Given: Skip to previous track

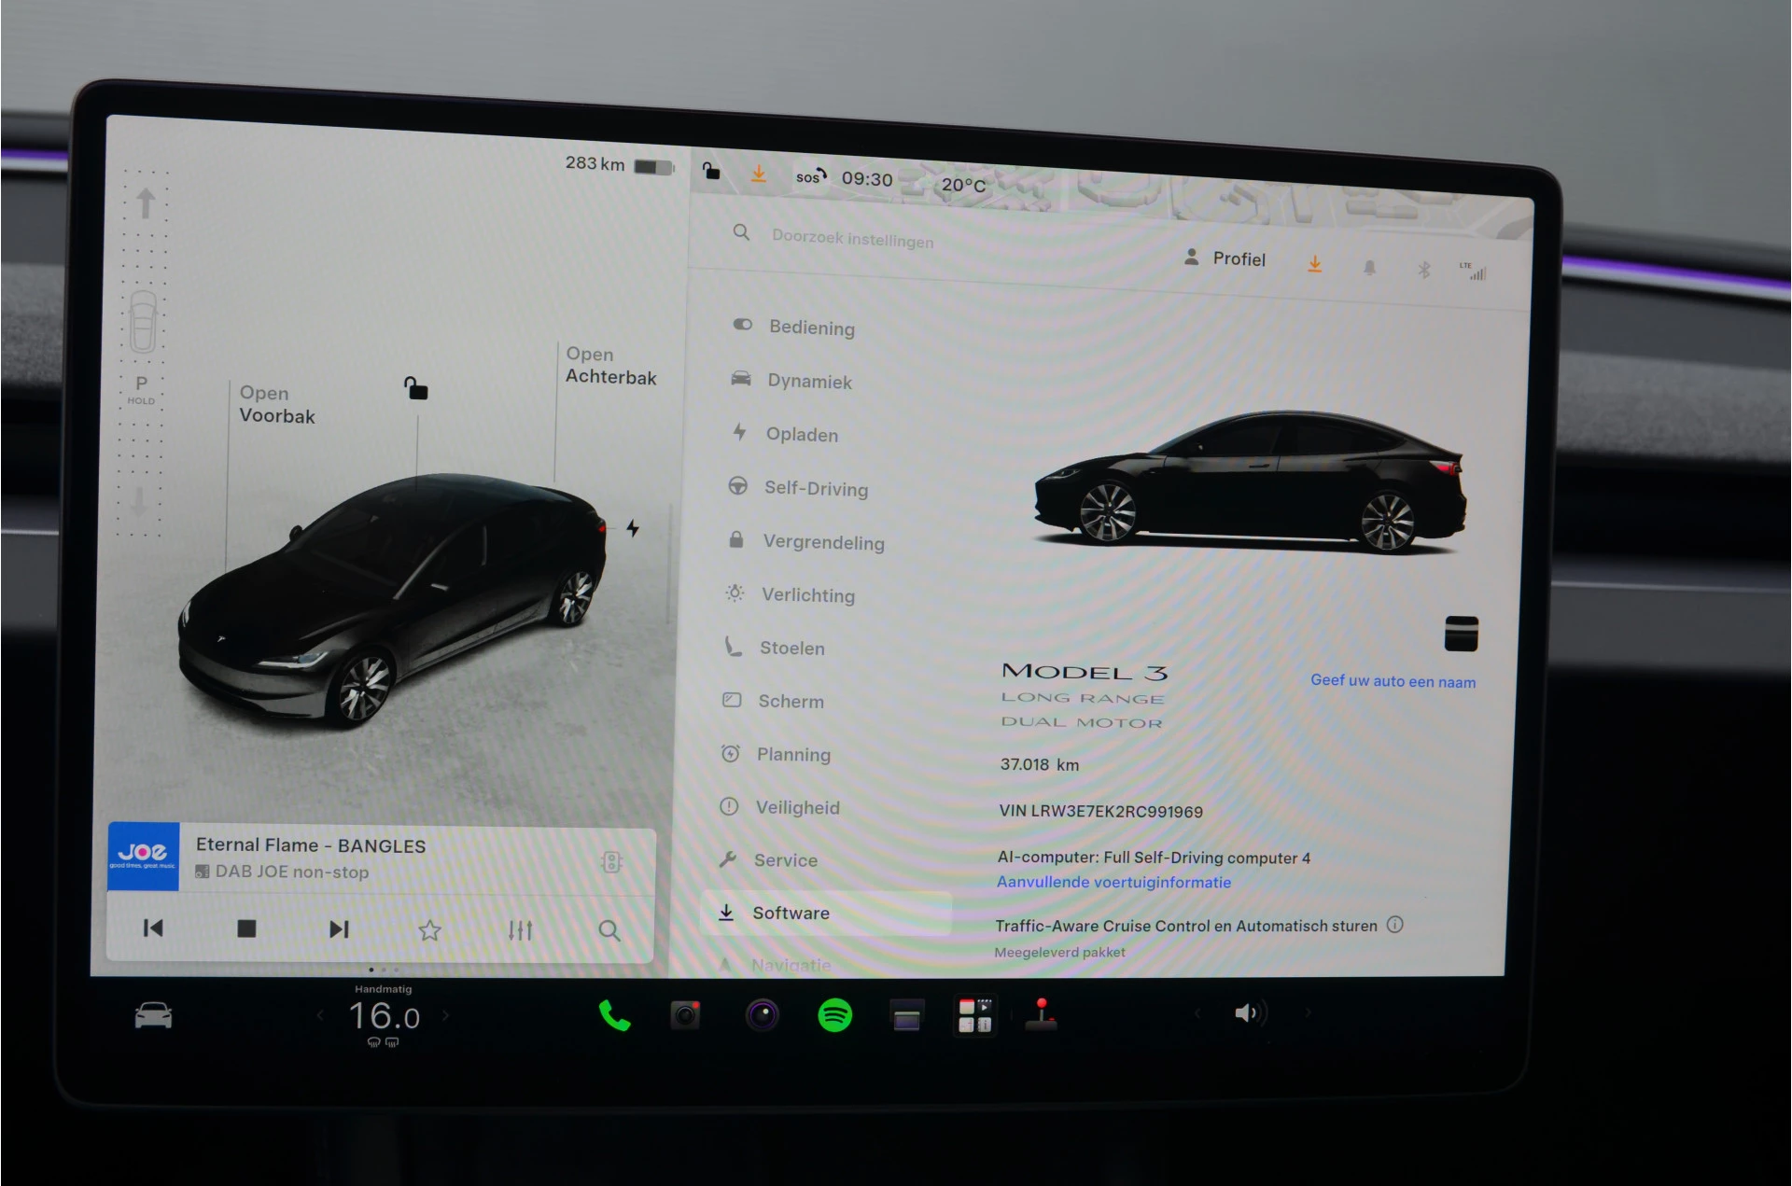Looking at the screenshot, I should [153, 928].
